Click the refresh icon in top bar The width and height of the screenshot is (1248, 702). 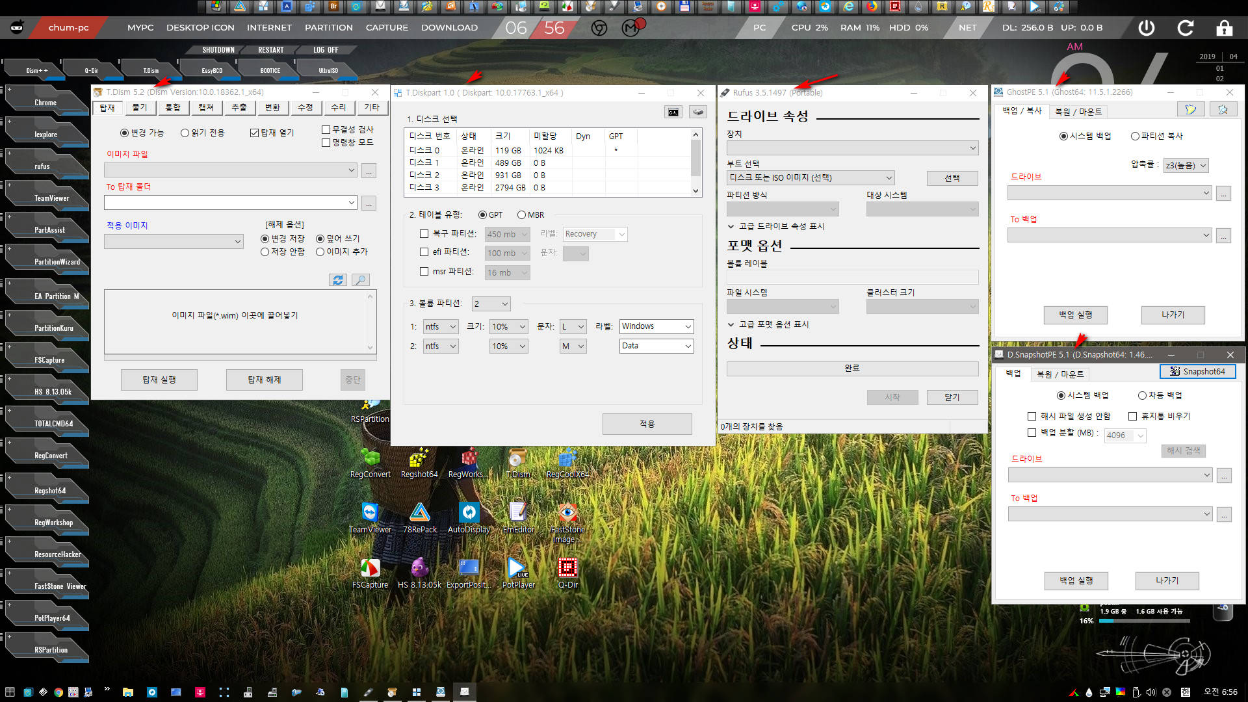click(x=1186, y=28)
